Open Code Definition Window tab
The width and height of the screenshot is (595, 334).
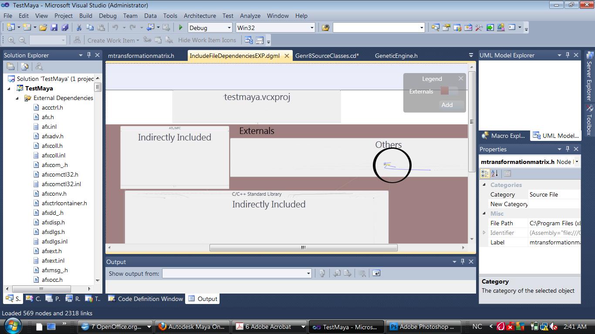145,299
